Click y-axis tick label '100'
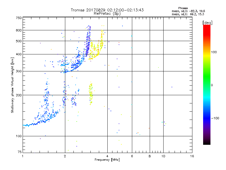 pyautogui.click(x=19, y=136)
